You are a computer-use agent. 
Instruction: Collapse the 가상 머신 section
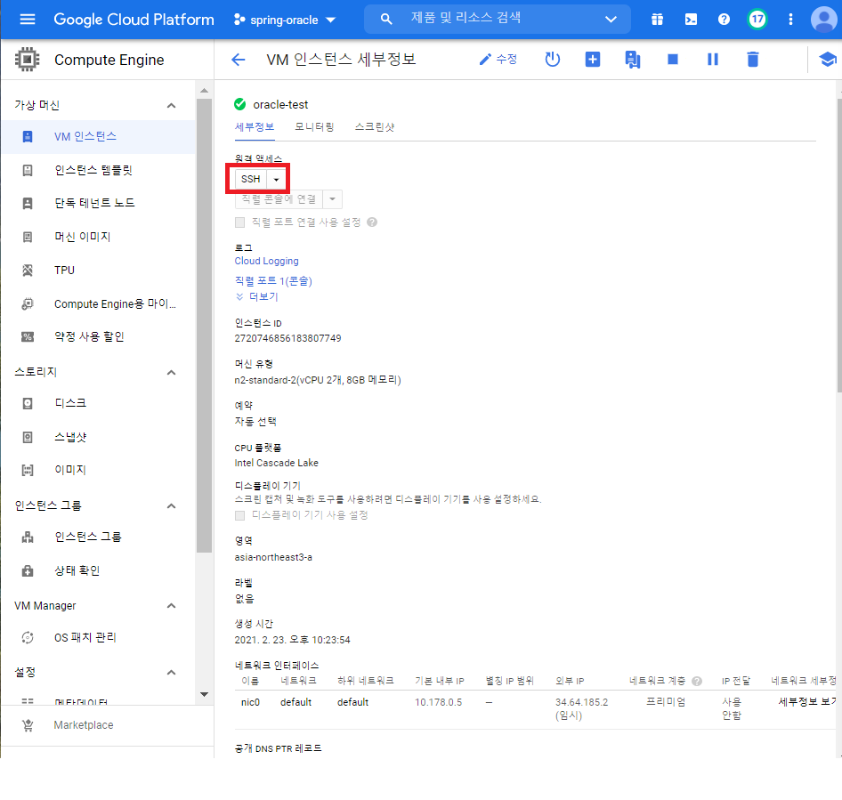pyautogui.click(x=171, y=105)
